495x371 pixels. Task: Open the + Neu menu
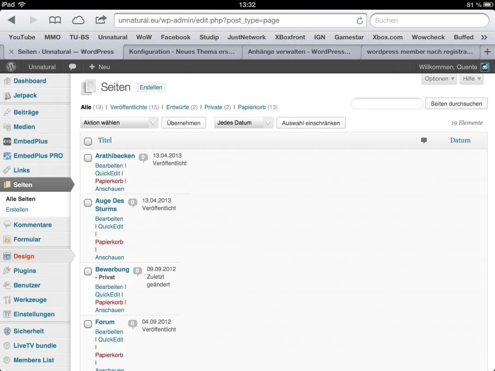tap(100, 67)
